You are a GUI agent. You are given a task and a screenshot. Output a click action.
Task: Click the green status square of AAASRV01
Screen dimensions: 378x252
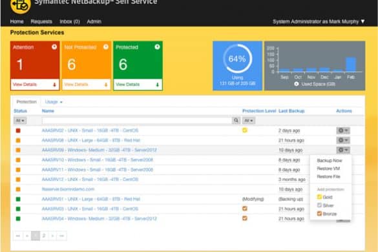18,199
